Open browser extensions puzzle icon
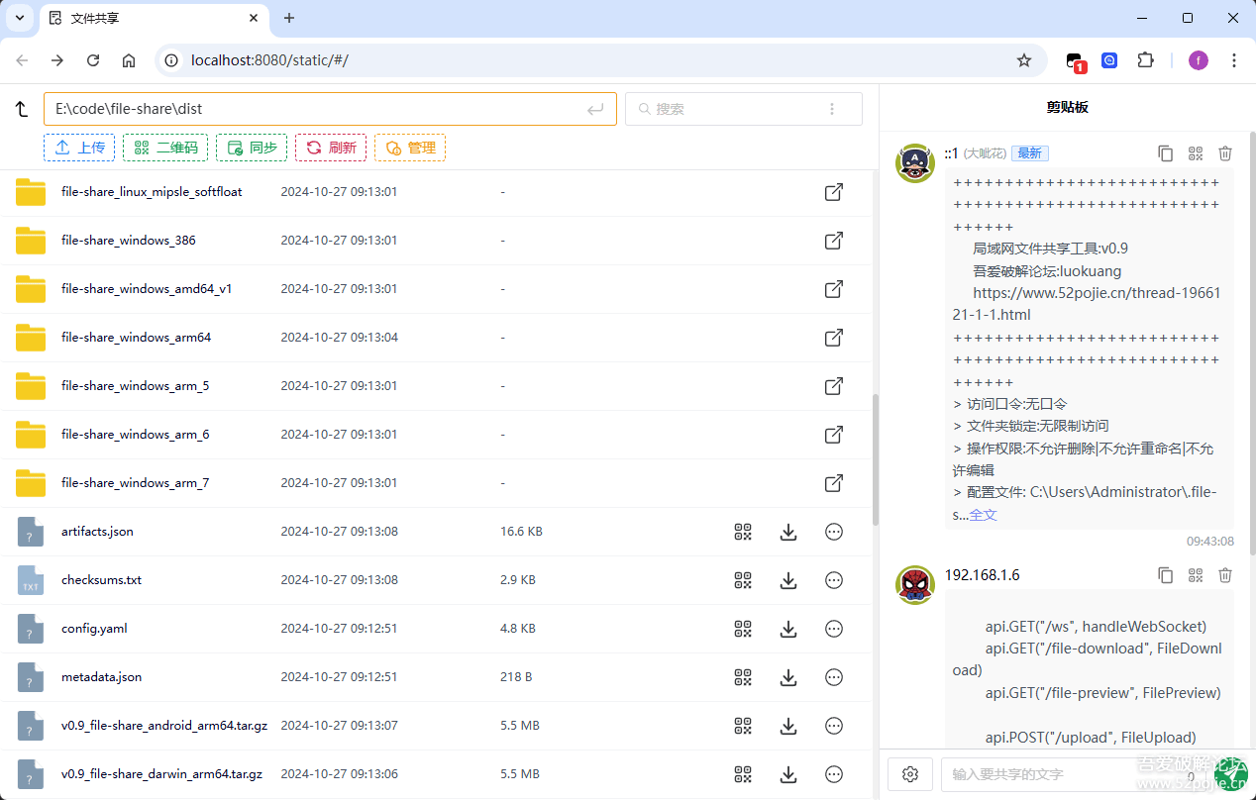 1146,60
